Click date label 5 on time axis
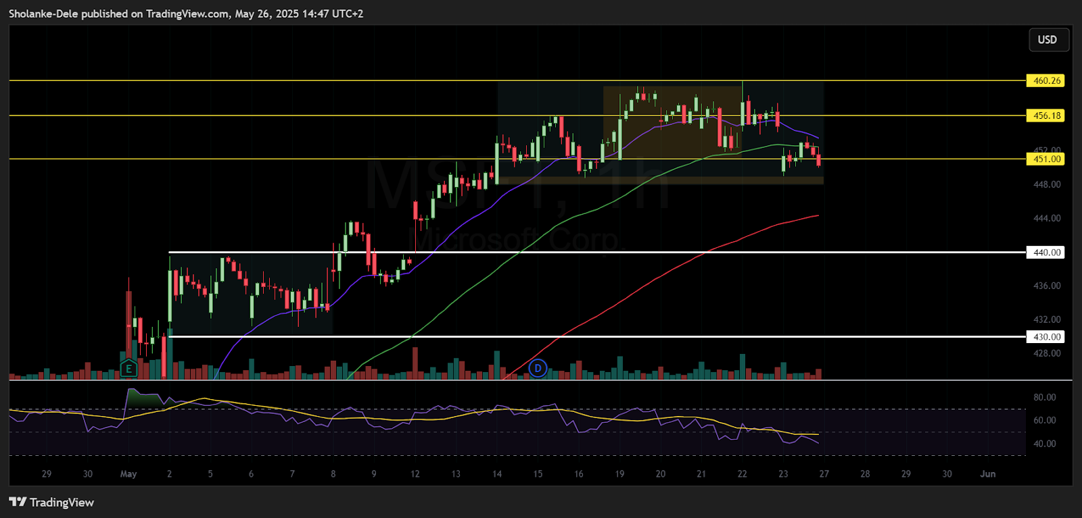The image size is (1082, 518). tap(210, 474)
